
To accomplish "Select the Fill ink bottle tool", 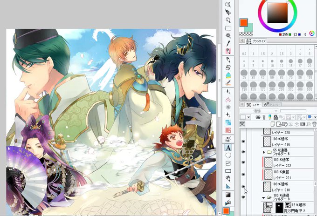I will click(228, 139).
